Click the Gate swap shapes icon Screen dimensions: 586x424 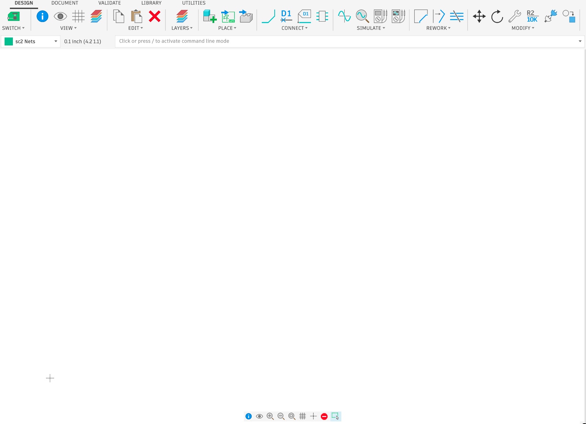coord(569,16)
